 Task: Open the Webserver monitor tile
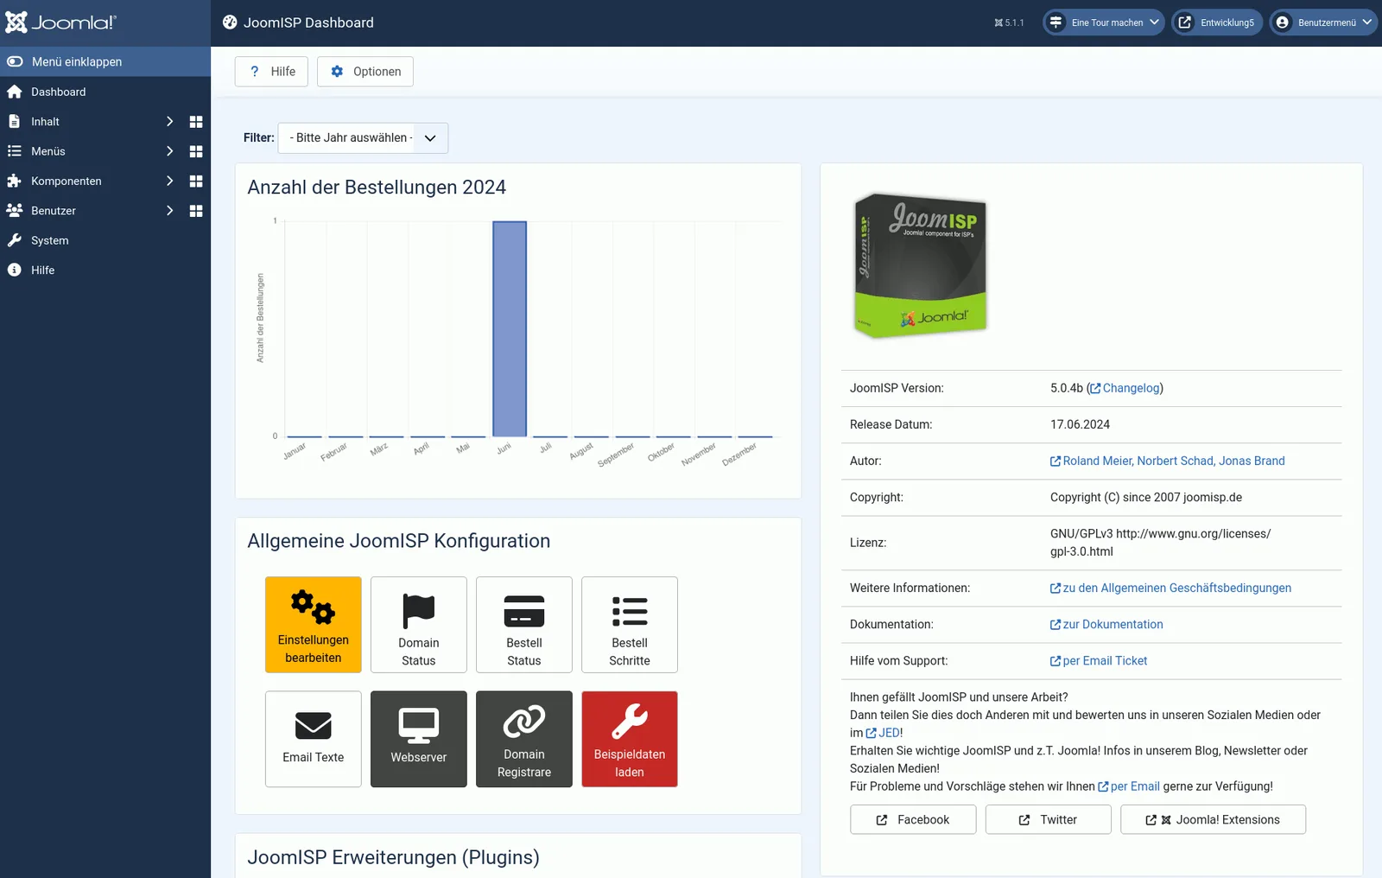418,739
